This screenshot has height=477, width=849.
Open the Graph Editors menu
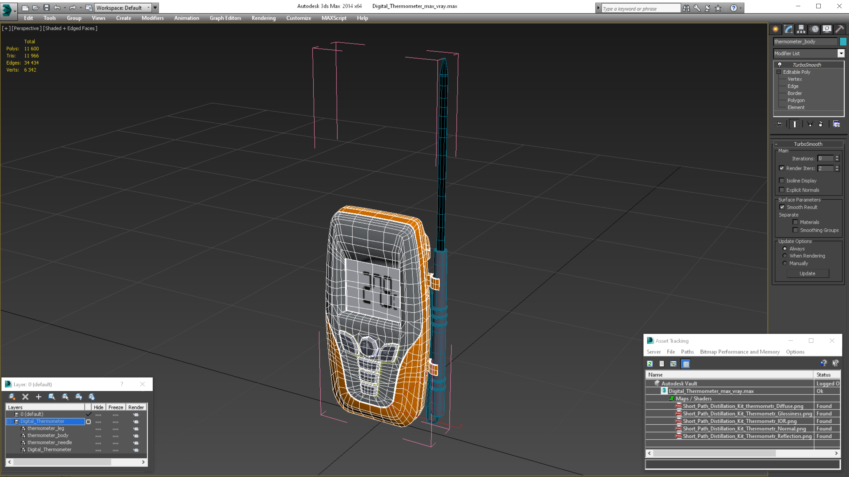[226, 18]
